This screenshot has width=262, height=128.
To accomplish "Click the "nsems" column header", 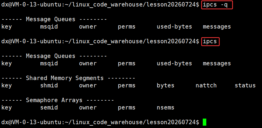I will tap(165, 107).
